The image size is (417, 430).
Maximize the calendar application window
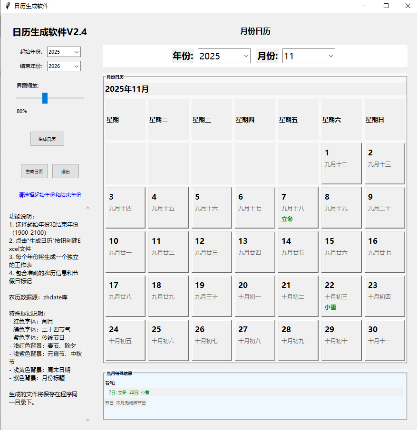click(x=386, y=6)
